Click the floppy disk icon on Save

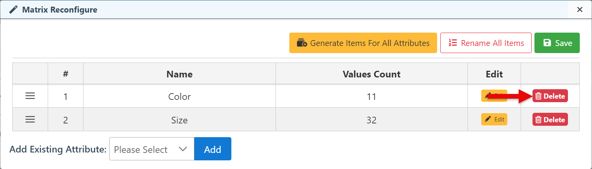pos(547,43)
